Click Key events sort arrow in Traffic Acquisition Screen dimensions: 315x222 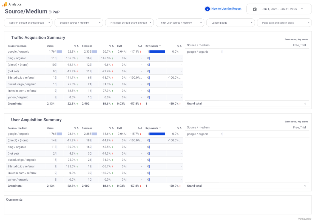click(160, 46)
